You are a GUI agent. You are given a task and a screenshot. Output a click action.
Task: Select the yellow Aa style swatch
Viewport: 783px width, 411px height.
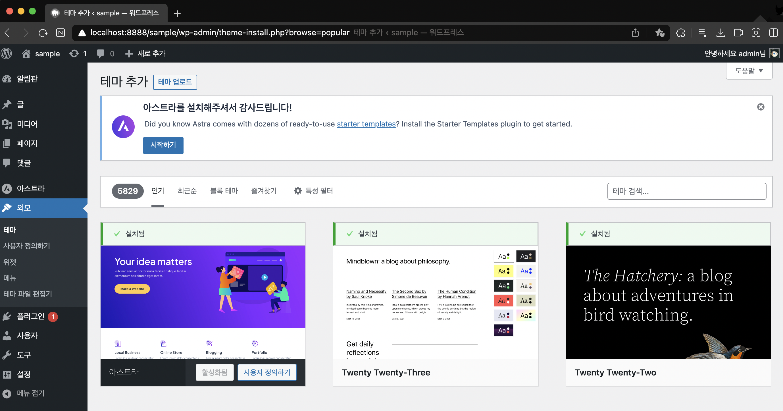coord(503,271)
